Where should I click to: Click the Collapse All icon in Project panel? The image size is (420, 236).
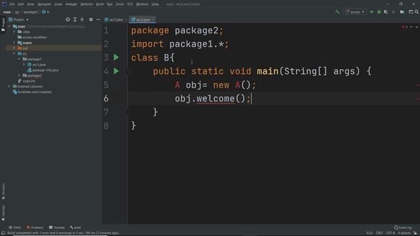coord(82,20)
